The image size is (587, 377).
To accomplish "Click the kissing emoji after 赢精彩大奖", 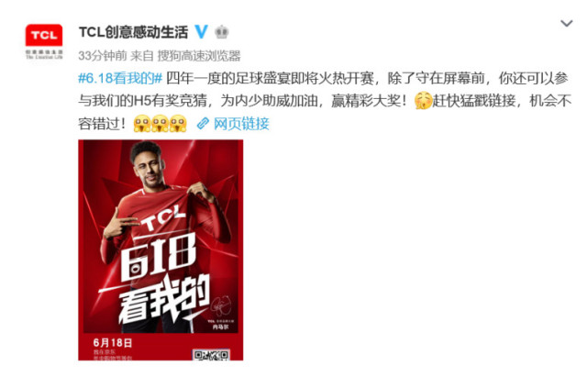I will point(424,101).
